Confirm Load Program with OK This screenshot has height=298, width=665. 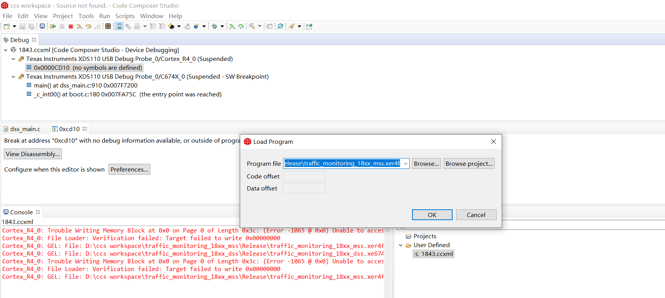tap(432, 215)
